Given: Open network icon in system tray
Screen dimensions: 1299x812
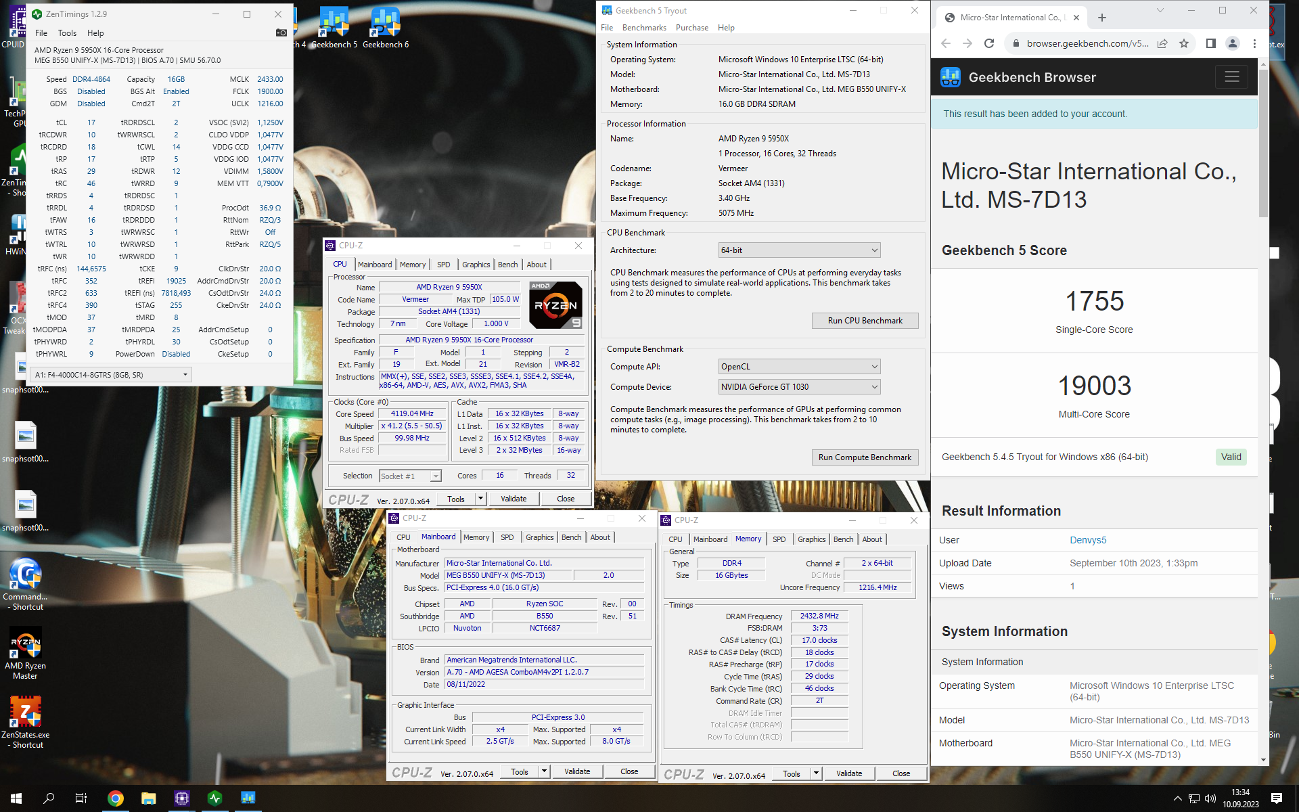Looking at the screenshot, I should click(1194, 798).
